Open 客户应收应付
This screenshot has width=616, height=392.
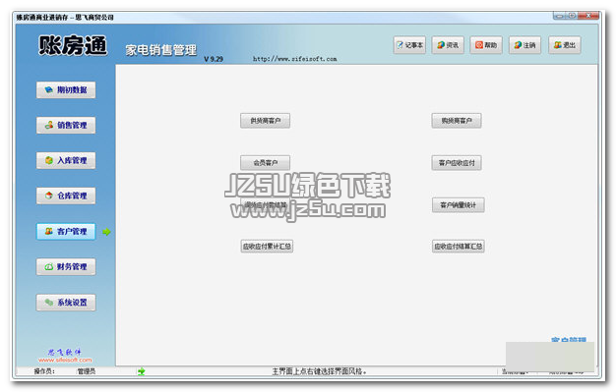tap(457, 162)
